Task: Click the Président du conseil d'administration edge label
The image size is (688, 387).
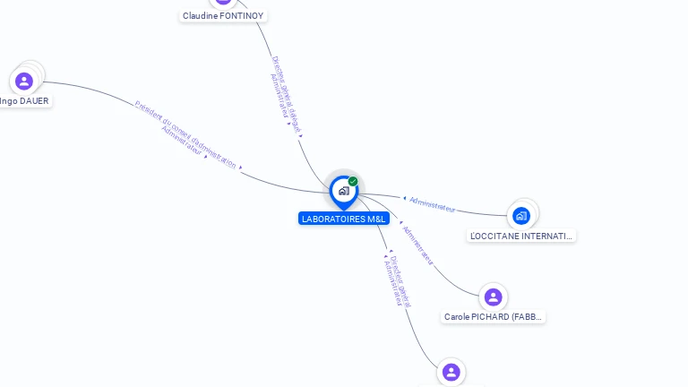Action: click(186, 134)
